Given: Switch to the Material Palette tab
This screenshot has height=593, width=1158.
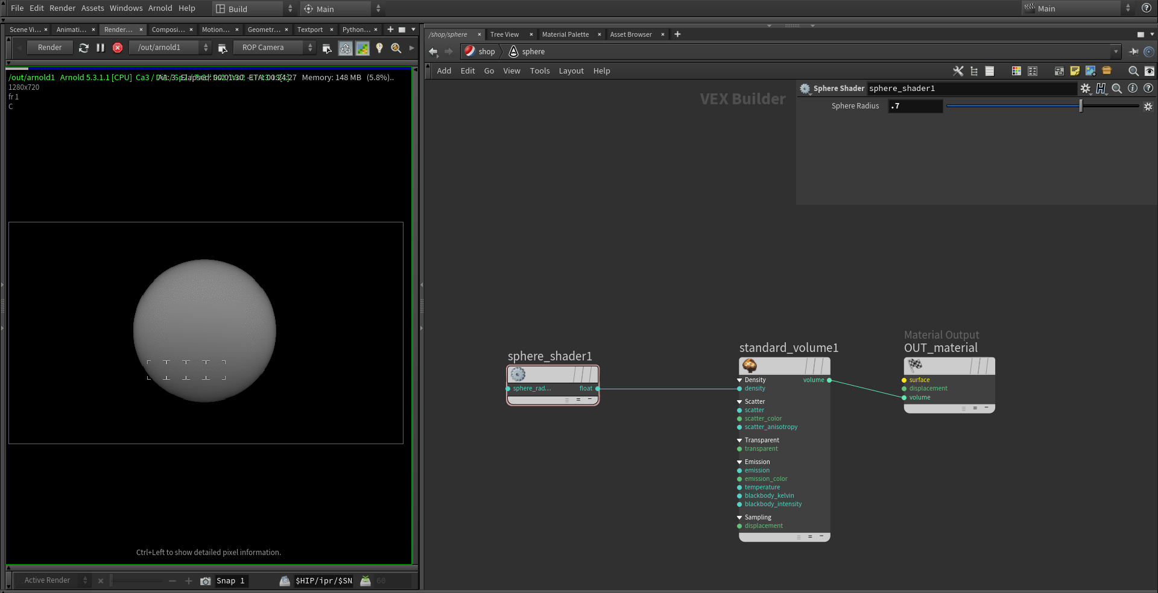Looking at the screenshot, I should coord(565,34).
